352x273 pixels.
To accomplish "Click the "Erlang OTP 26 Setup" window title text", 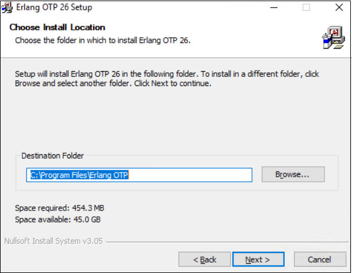I will coord(55,8).
